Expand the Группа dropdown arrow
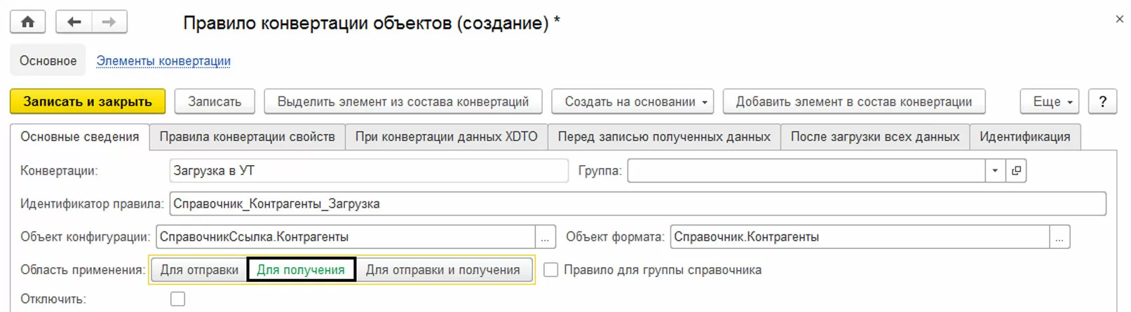1131x312 pixels. [995, 171]
